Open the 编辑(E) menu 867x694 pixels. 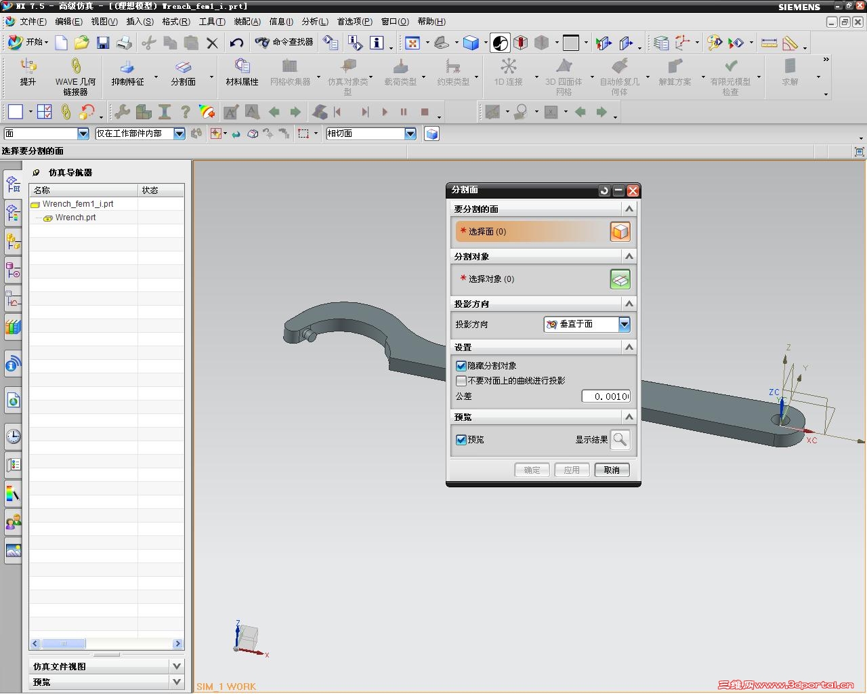(x=68, y=22)
